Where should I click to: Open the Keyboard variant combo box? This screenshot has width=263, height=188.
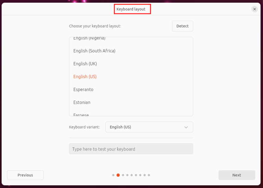[149, 127]
